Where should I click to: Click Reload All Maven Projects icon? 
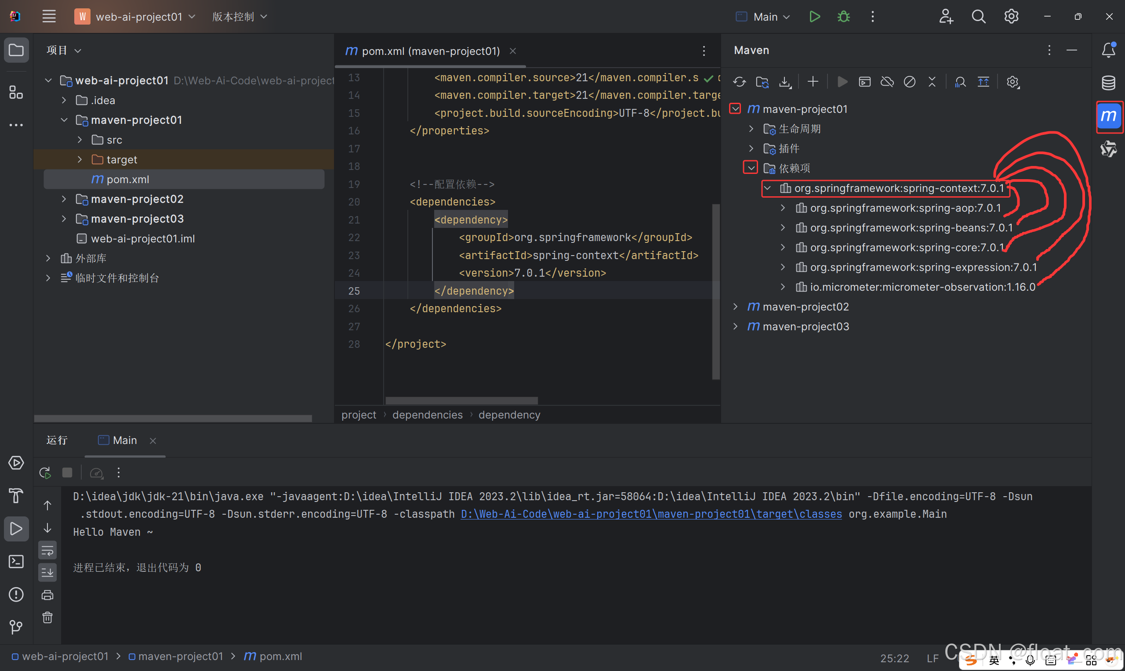[739, 82]
